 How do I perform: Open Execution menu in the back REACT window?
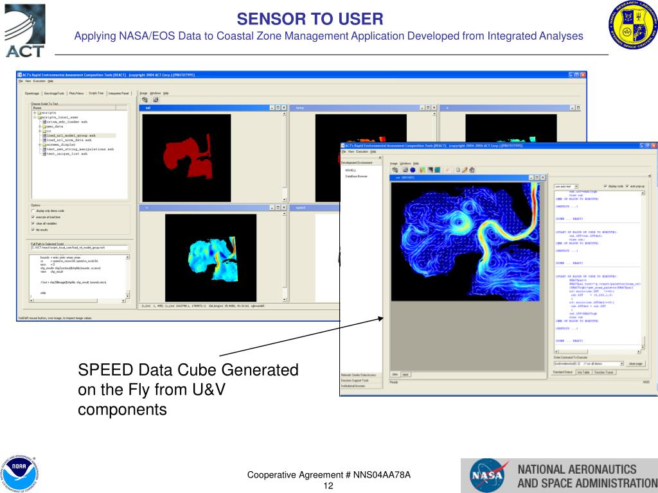point(39,81)
